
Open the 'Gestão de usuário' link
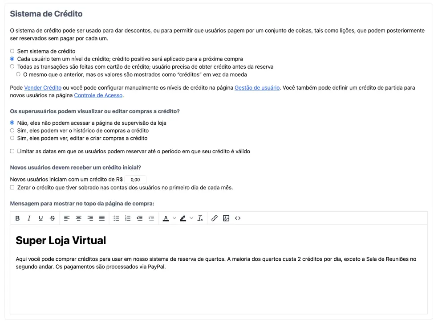(x=257, y=88)
